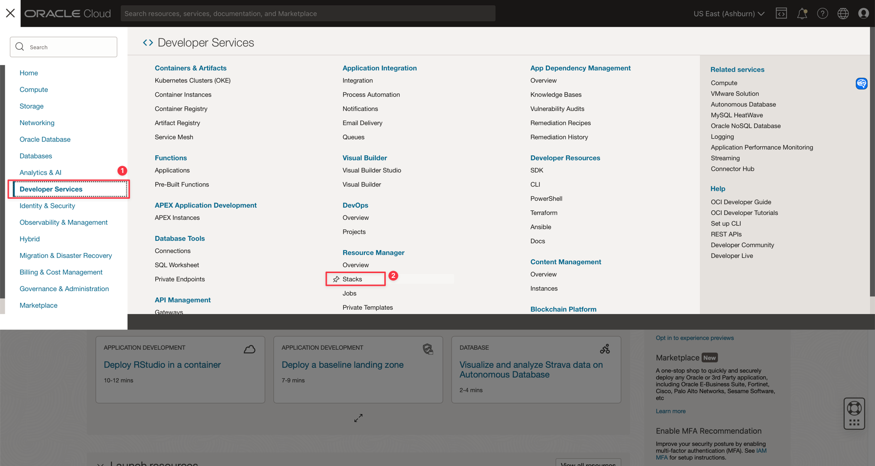The height and width of the screenshot is (466, 875).
Task: Open Functions Applications link
Action: pos(172,170)
